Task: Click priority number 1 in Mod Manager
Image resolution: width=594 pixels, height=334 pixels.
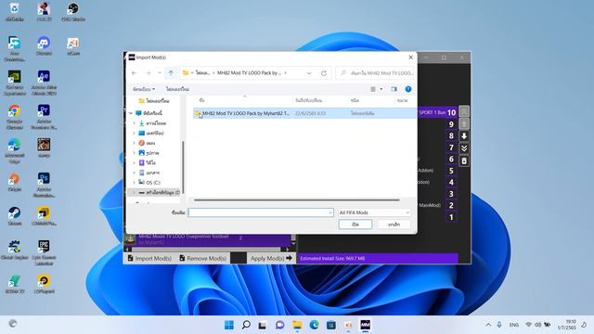Action: click(451, 217)
